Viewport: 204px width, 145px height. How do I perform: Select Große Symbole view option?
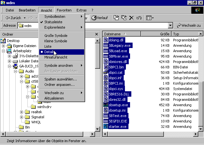[x=62, y=36]
